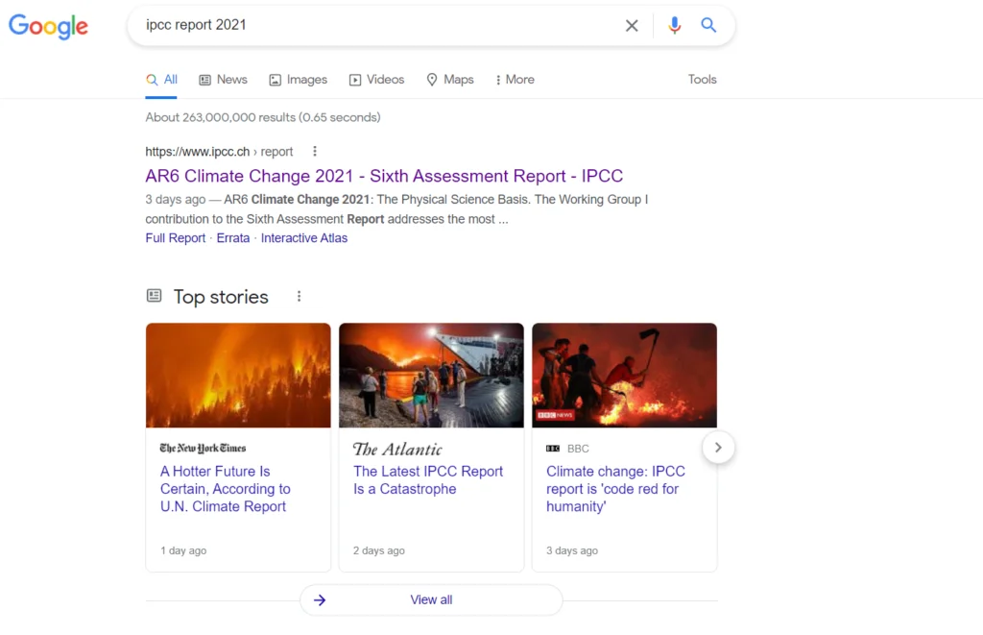Screen dimensions: 983x635
Task: Read 'A Hotter Future Is Certain' story
Action: [225, 489]
